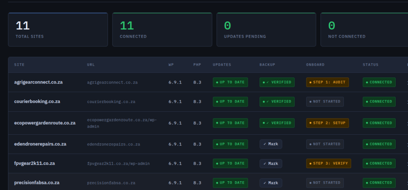Click Connected status badge for fpvgear2k11

click(379, 163)
